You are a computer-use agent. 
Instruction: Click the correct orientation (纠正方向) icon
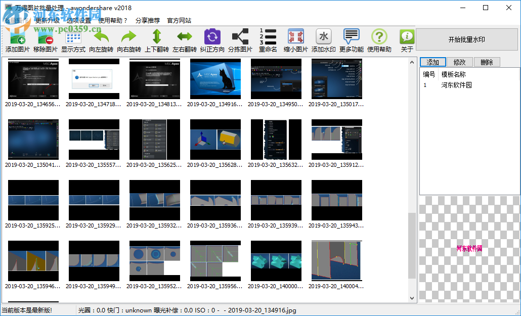pyautogui.click(x=212, y=37)
